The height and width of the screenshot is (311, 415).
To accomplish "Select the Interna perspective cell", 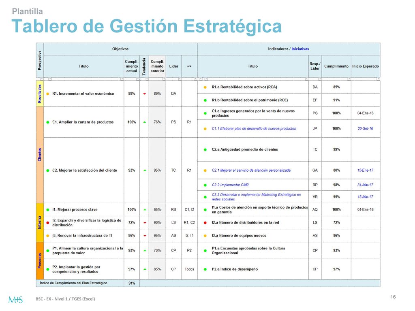I will pyautogui.click(x=40, y=222).
